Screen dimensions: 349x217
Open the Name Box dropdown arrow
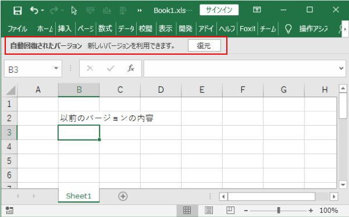coord(56,68)
